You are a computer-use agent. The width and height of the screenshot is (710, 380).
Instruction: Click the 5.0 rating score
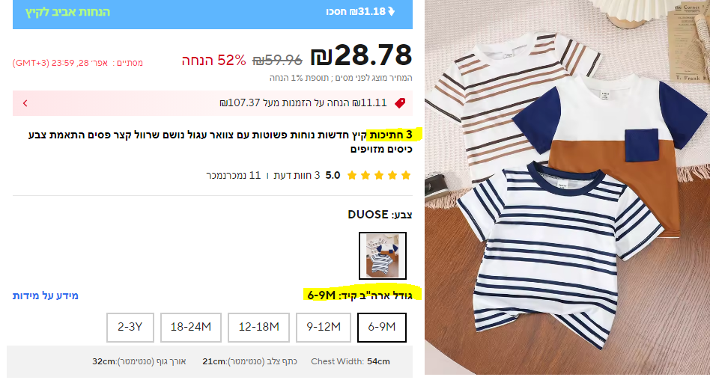[x=333, y=176]
